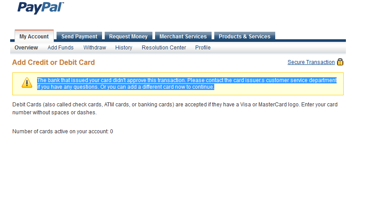Open the Add Funds submenu item

tap(61, 48)
